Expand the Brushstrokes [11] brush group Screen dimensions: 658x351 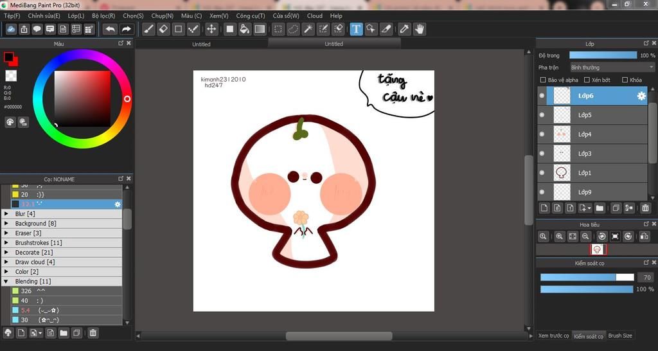tap(6, 242)
